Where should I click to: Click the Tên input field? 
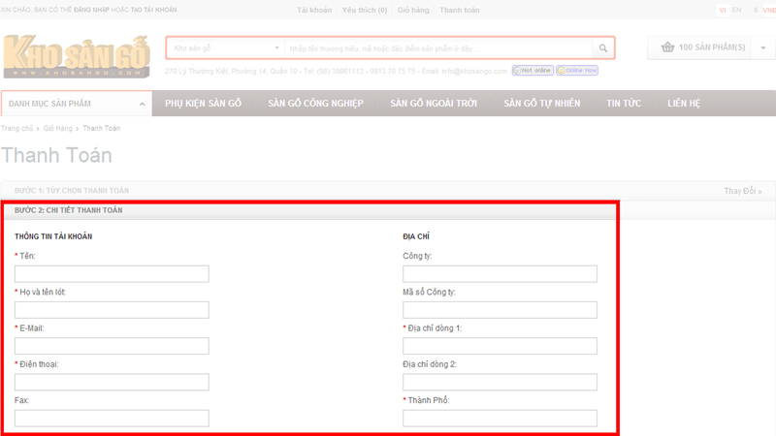(112, 274)
